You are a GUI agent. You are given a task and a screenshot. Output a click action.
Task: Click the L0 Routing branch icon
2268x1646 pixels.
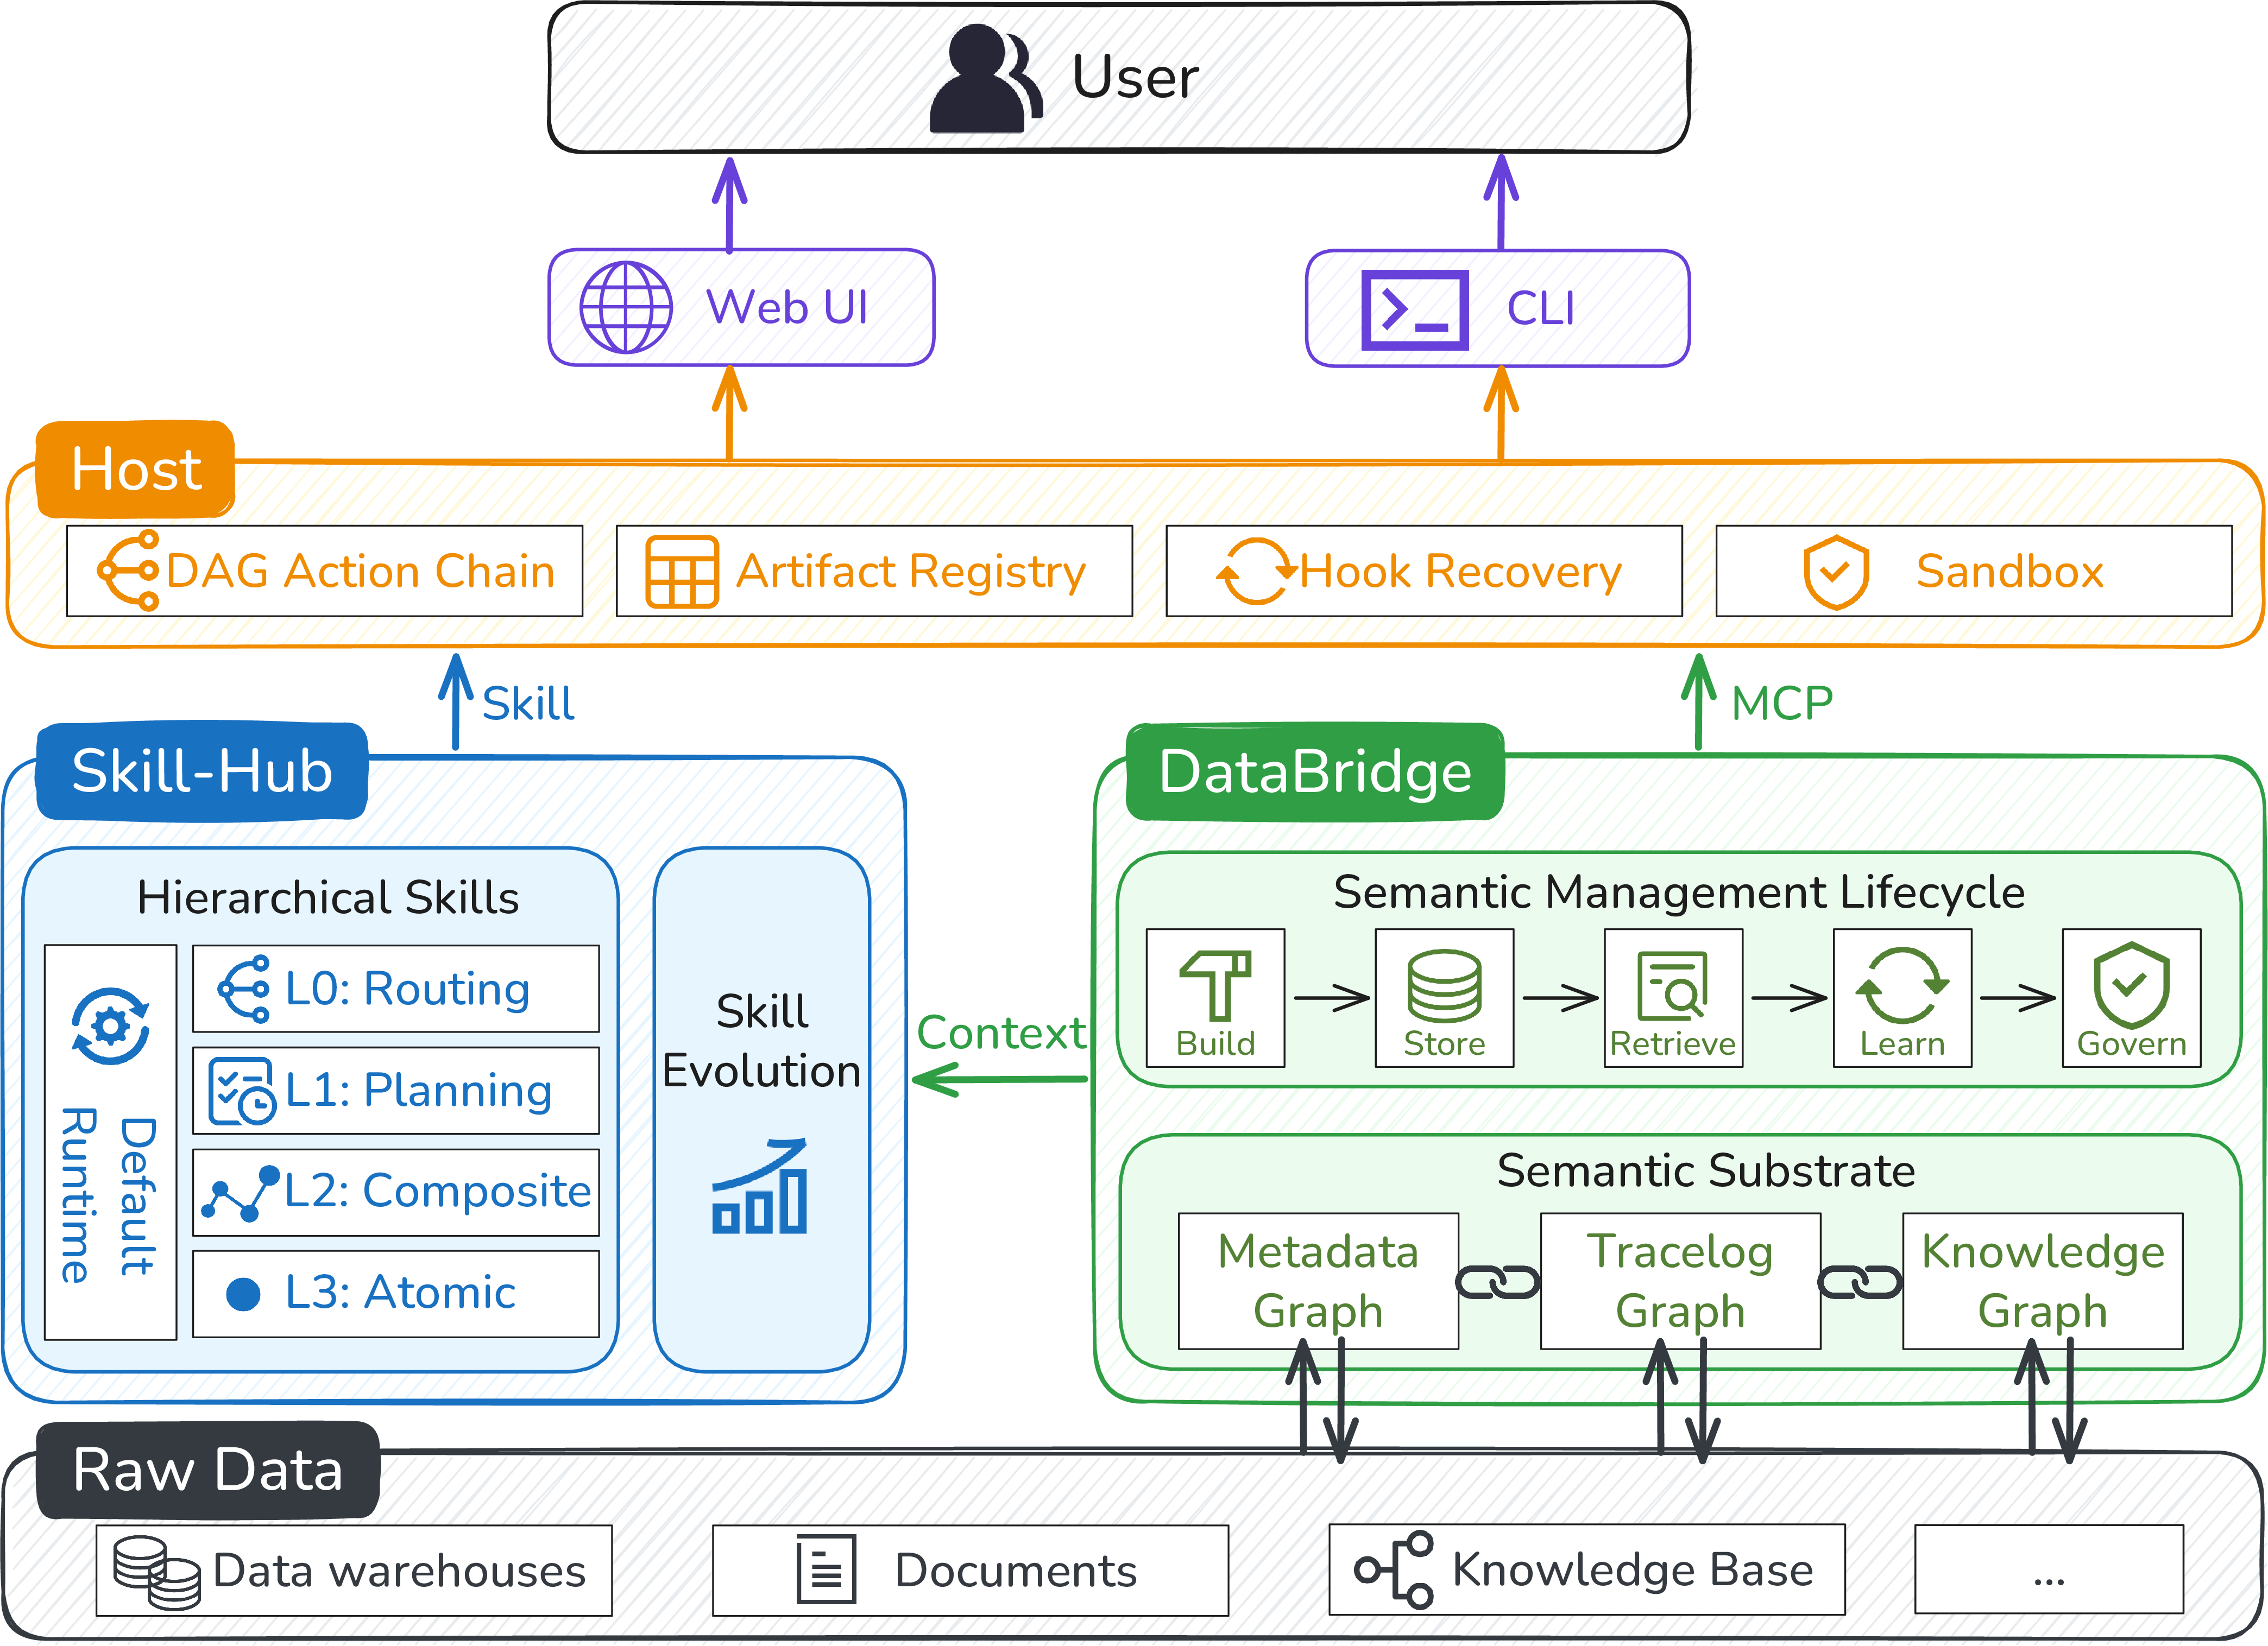point(244,990)
